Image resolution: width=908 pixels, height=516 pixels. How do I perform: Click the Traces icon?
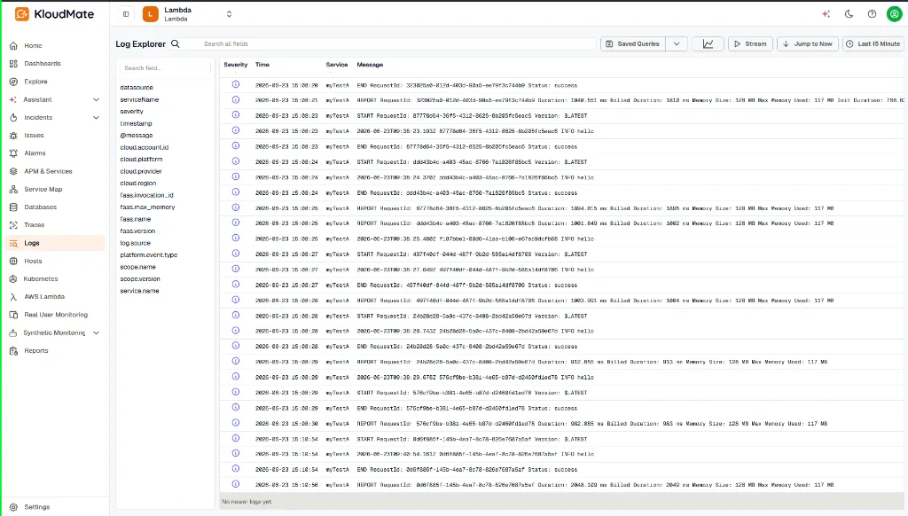click(13, 225)
